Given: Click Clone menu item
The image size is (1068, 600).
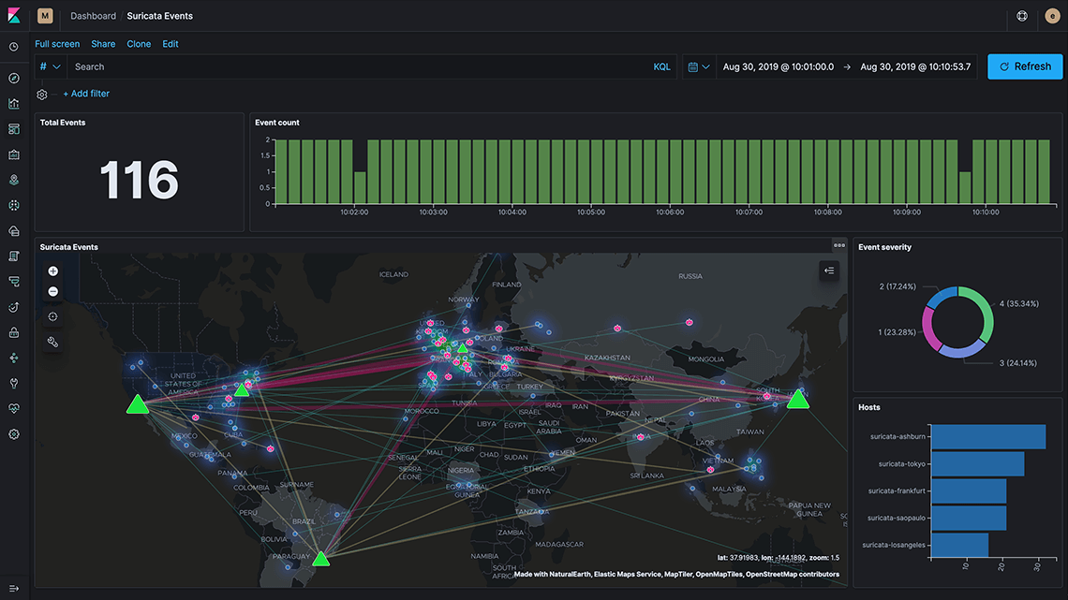Looking at the screenshot, I should [x=139, y=44].
